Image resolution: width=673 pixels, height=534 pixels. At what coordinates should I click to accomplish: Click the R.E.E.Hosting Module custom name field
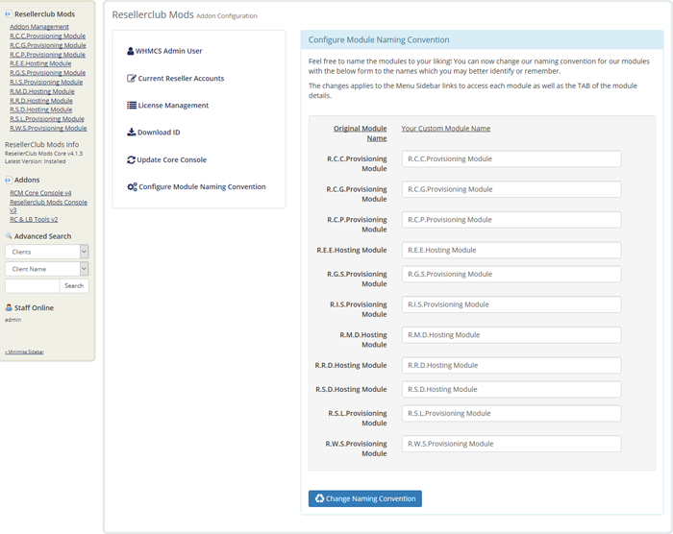click(x=511, y=250)
